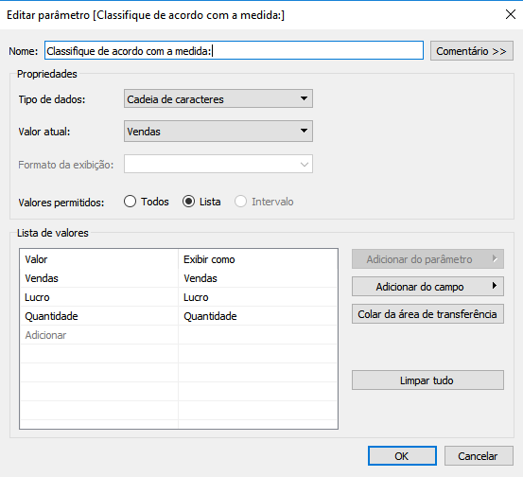Viewport: 523px width, 477px height.
Task: Click Adicionar do campo button
Action: tap(427, 287)
